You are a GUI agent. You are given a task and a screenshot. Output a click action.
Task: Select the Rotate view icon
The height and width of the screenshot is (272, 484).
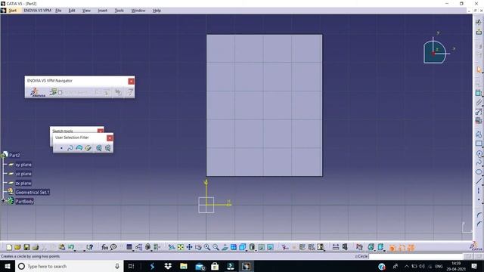[198, 247]
